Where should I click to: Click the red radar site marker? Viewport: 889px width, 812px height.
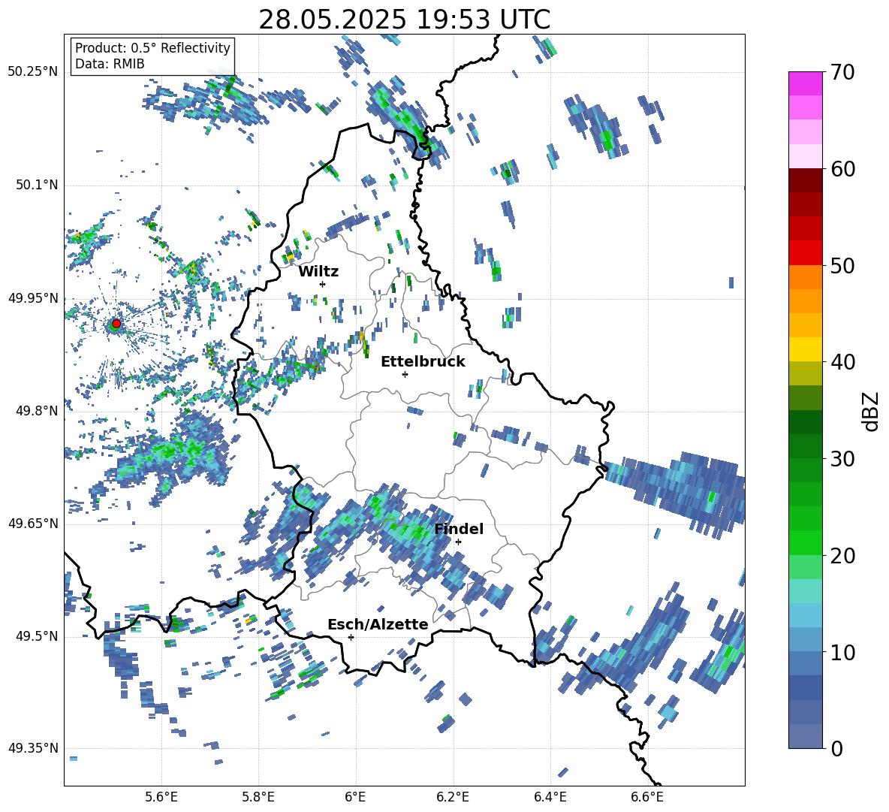pyautogui.click(x=116, y=324)
